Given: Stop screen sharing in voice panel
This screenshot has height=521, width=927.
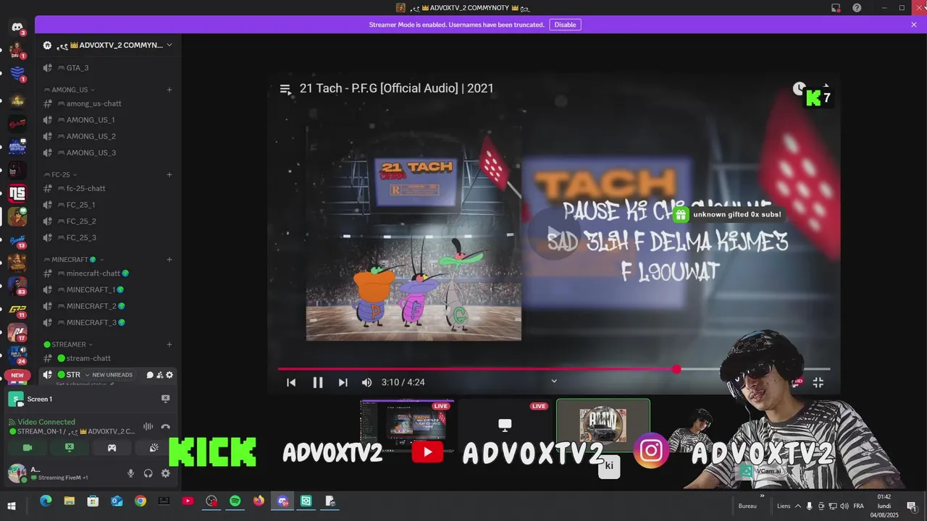Looking at the screenshot, I should coord(70,448).
